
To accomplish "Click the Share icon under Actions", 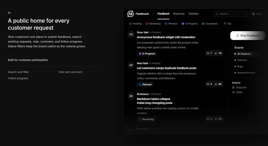I will 233,92.
